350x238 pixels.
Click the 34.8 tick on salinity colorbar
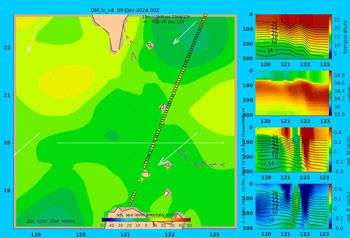click(x=339, y=75)
